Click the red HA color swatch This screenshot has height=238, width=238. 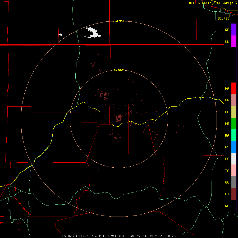coord(234,88)
